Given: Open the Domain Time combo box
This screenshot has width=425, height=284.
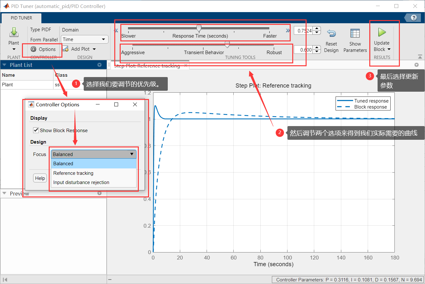Looking at the screenshot, I should tap(85, 39).
